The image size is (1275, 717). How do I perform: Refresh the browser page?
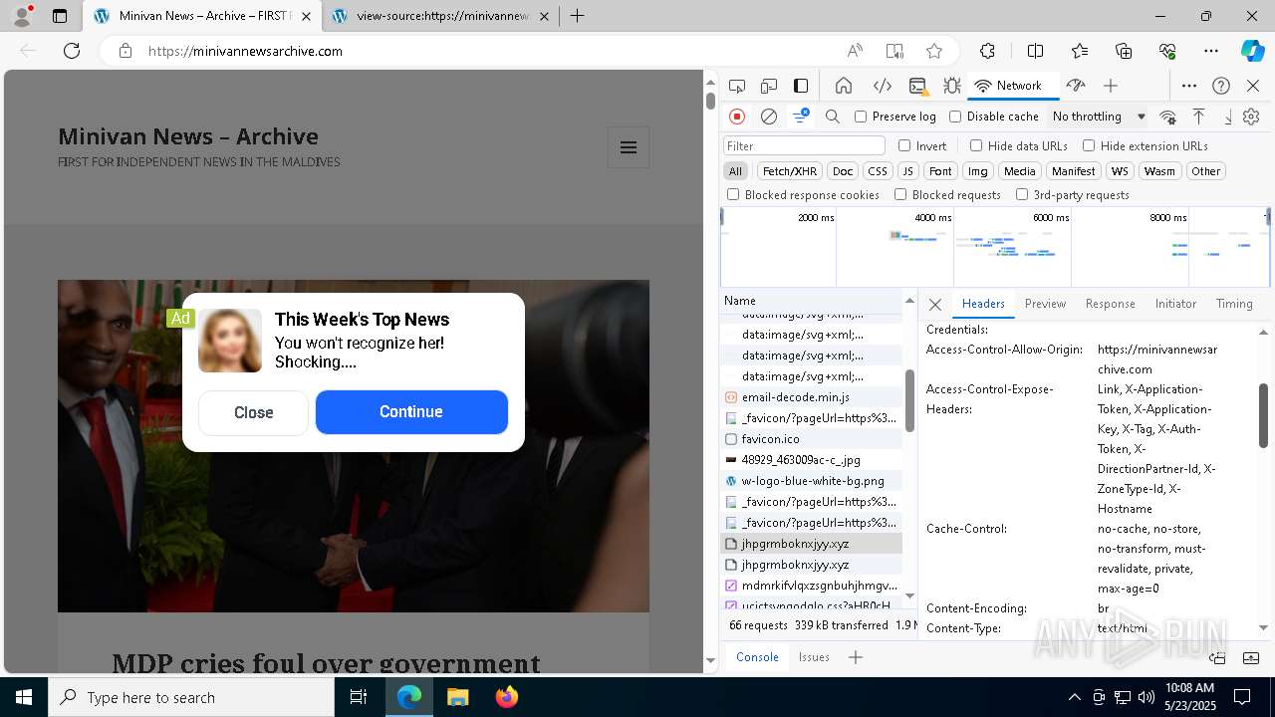pyautogui.click(x=72, y=51)
